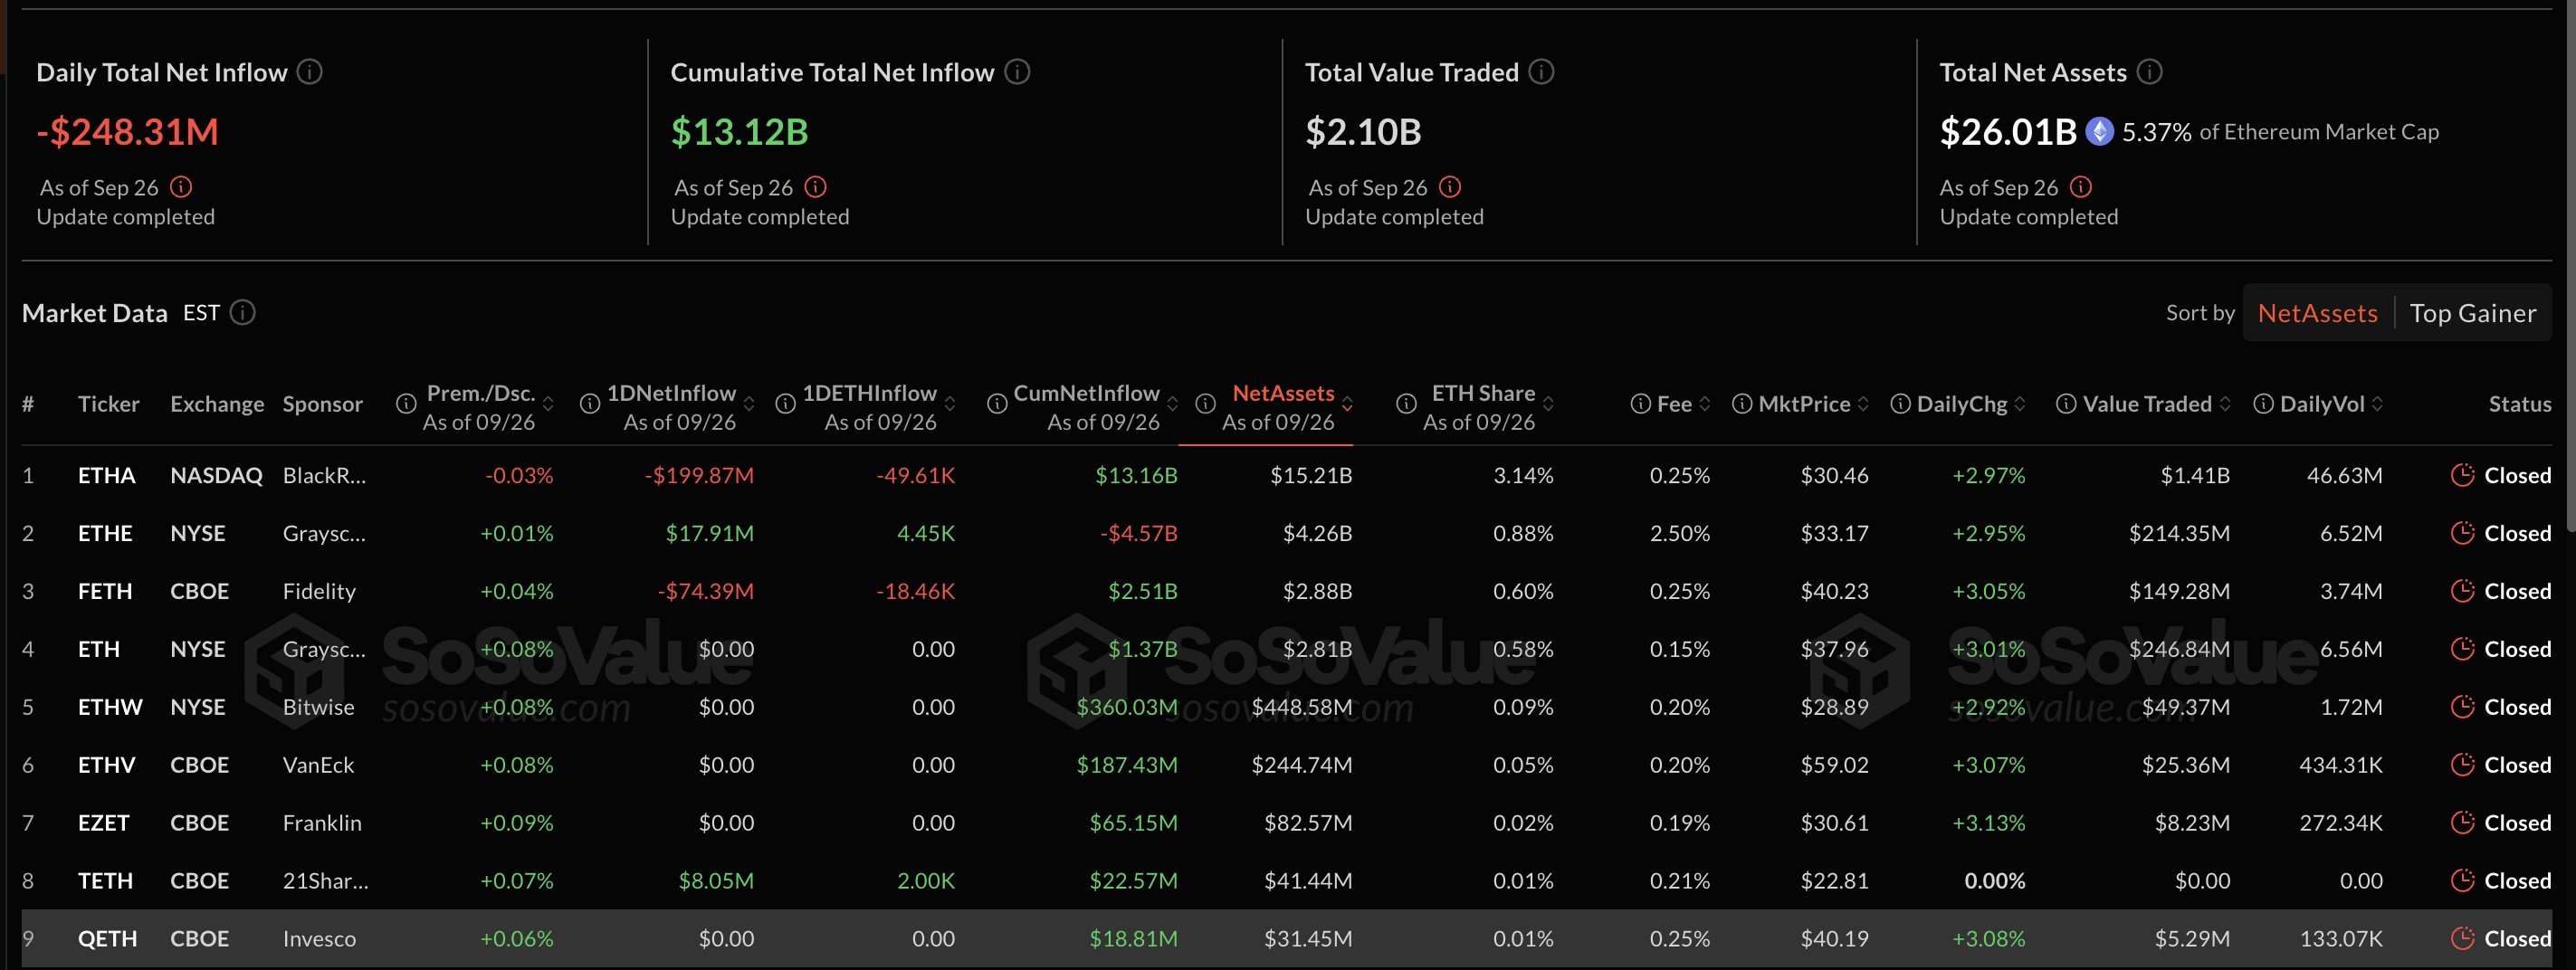Open the QETH ticker
2576x970 pixels.
pyautogui.click(x=107, y=938)
